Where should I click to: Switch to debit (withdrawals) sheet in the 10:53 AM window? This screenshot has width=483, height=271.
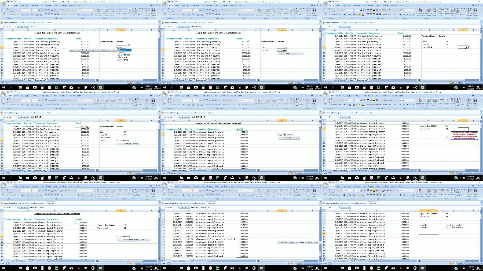point(198,170)
